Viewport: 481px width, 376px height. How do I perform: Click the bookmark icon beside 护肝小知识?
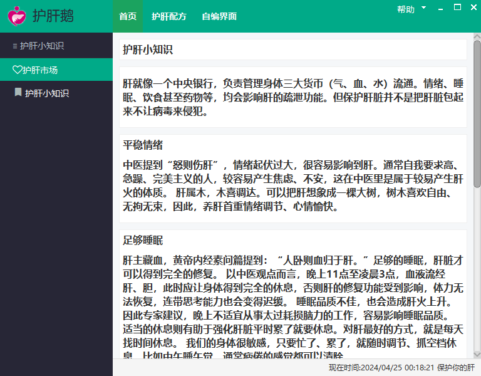tap(18, 92)
